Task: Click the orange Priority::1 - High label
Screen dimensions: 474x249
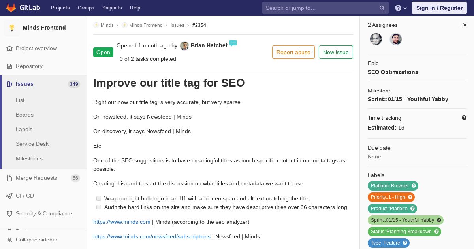Action: [391, 197]
